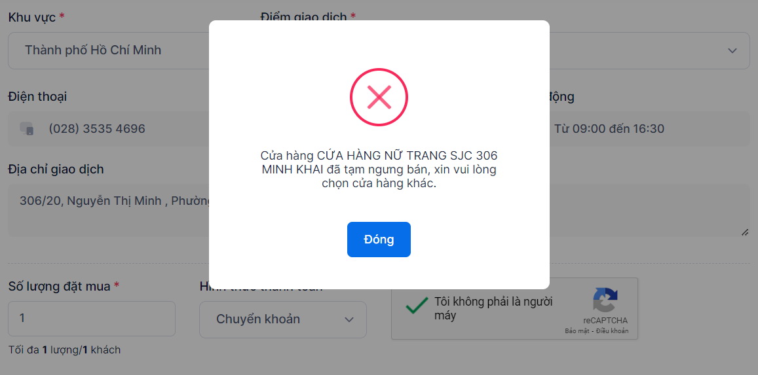Screen dimensions: 758x375
Task: Open the Bảo mật link
Action: (x=578, y=331)
